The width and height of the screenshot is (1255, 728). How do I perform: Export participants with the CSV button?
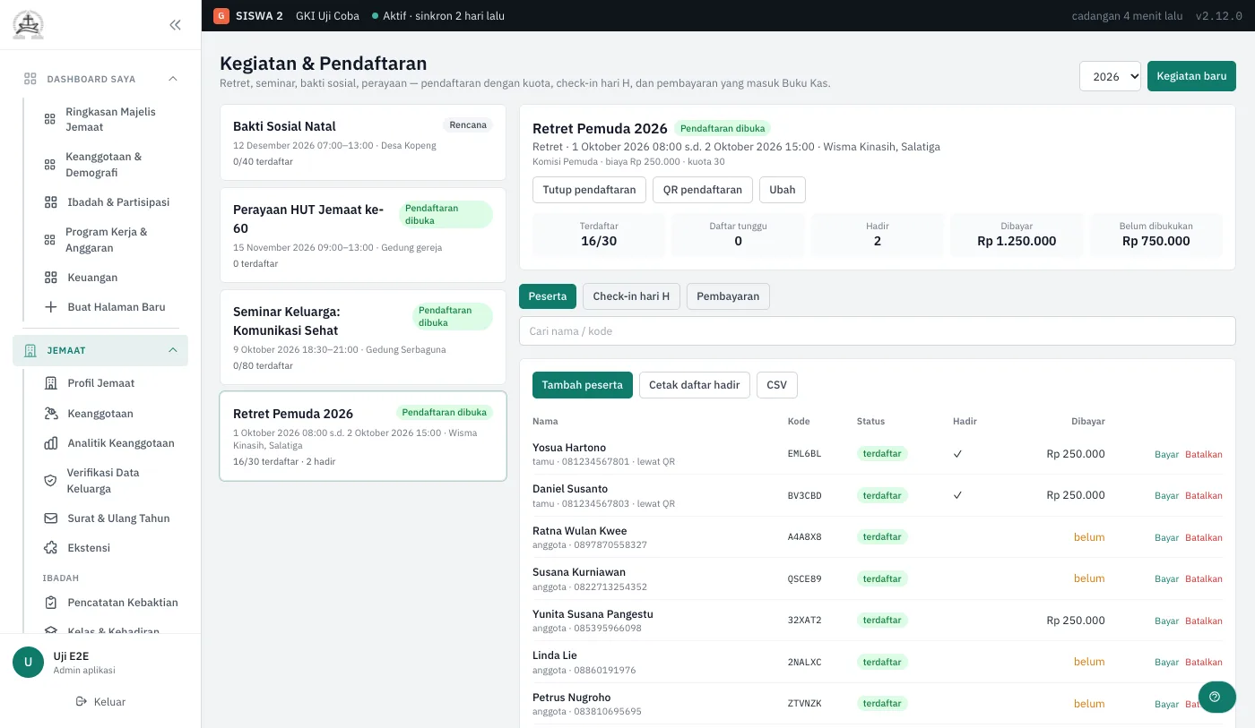click(x=777, y=385)
